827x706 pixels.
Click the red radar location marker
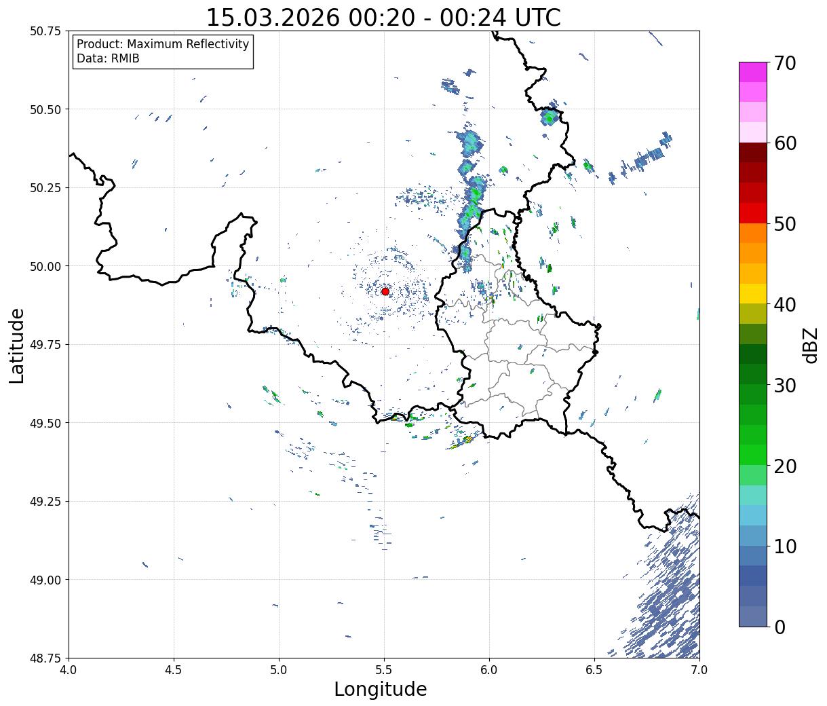[x=385, y=291]
